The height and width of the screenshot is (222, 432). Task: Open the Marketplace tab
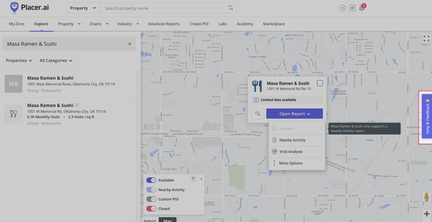point(274,24)
